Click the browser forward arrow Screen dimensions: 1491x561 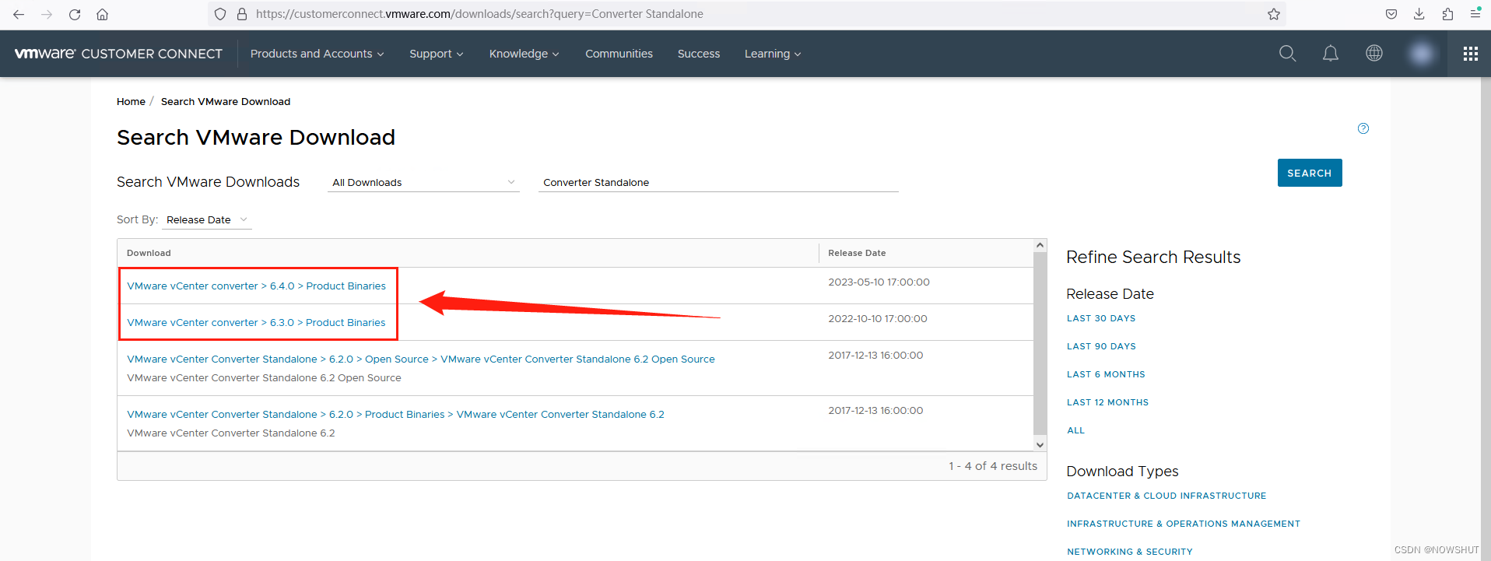(47, 14)
